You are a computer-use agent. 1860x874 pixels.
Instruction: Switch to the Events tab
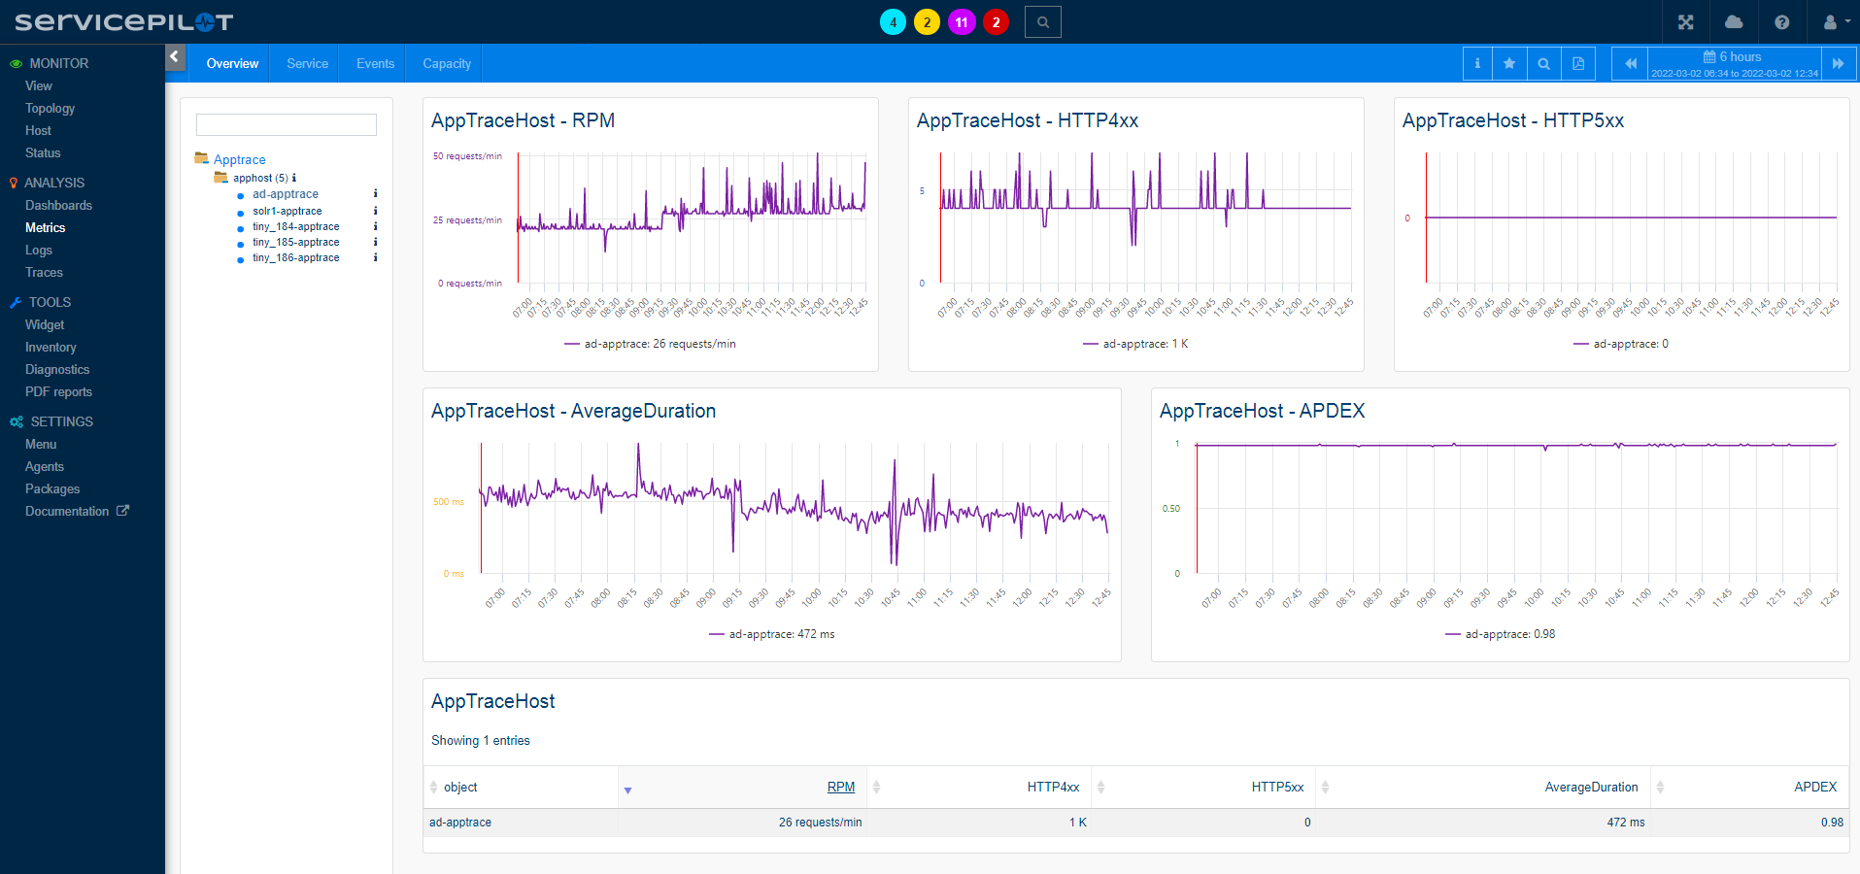(373, 63)
